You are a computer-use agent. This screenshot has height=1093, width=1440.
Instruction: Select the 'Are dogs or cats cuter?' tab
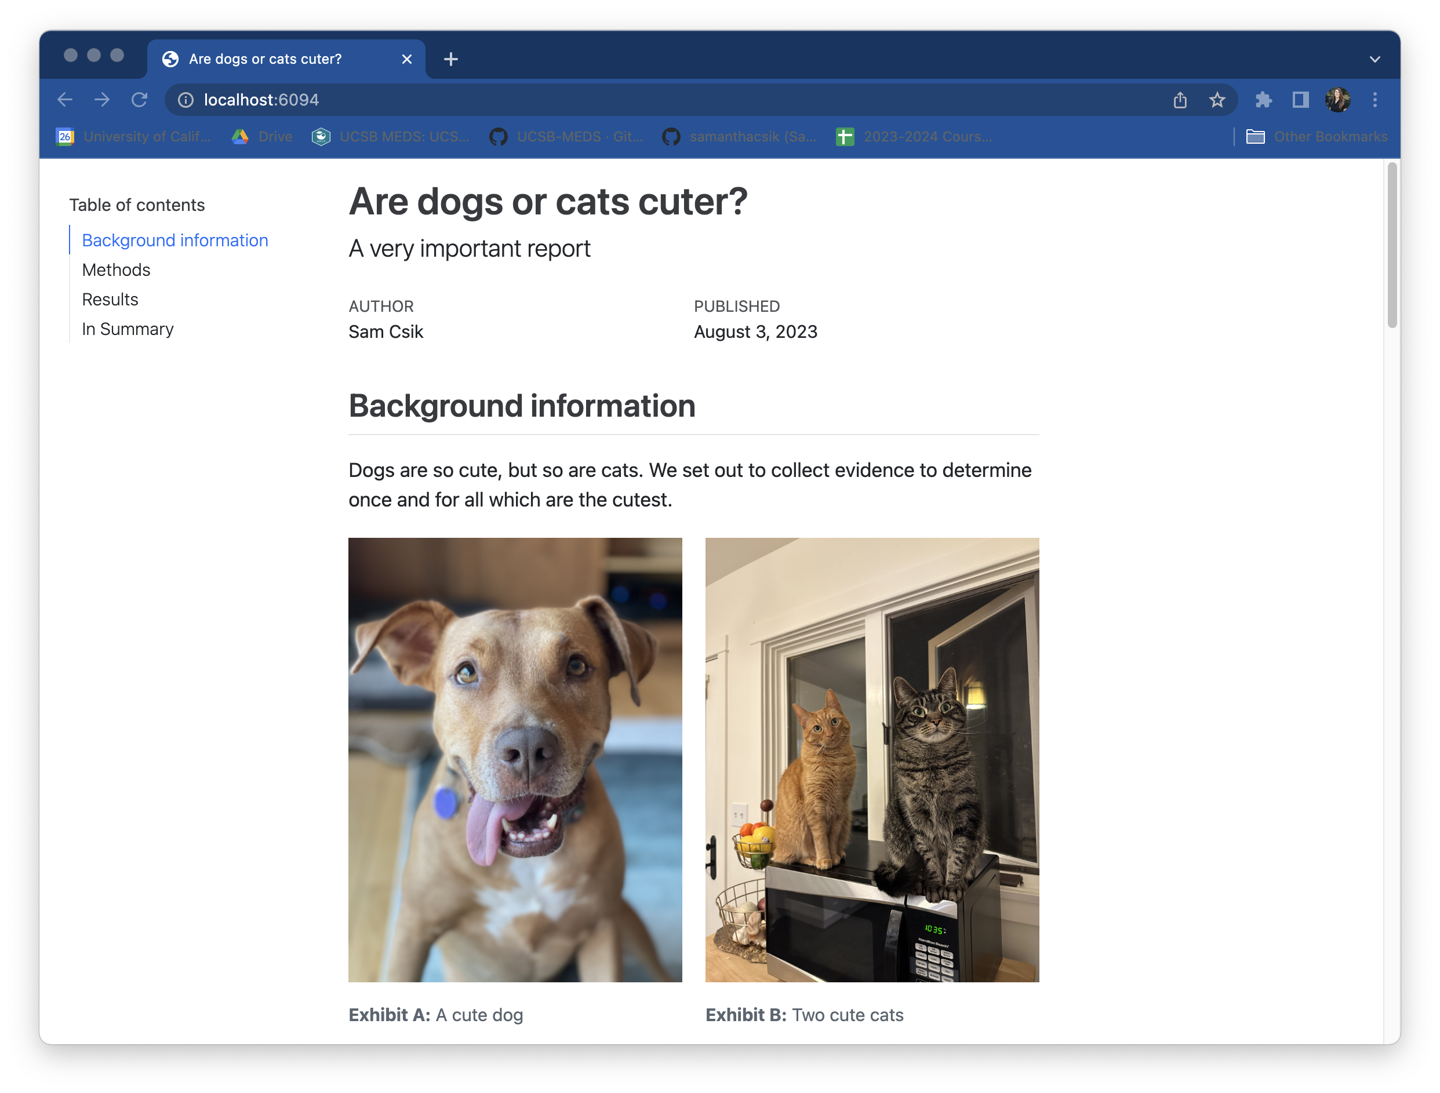[265, 59]
